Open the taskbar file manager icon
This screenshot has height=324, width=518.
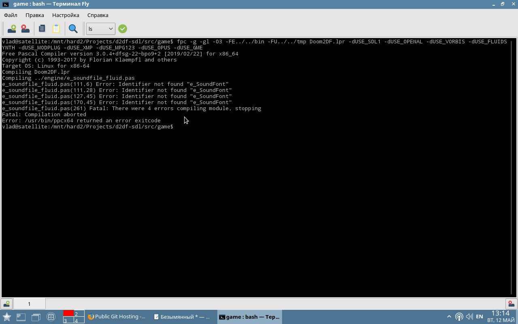click(x=51, y=317)
